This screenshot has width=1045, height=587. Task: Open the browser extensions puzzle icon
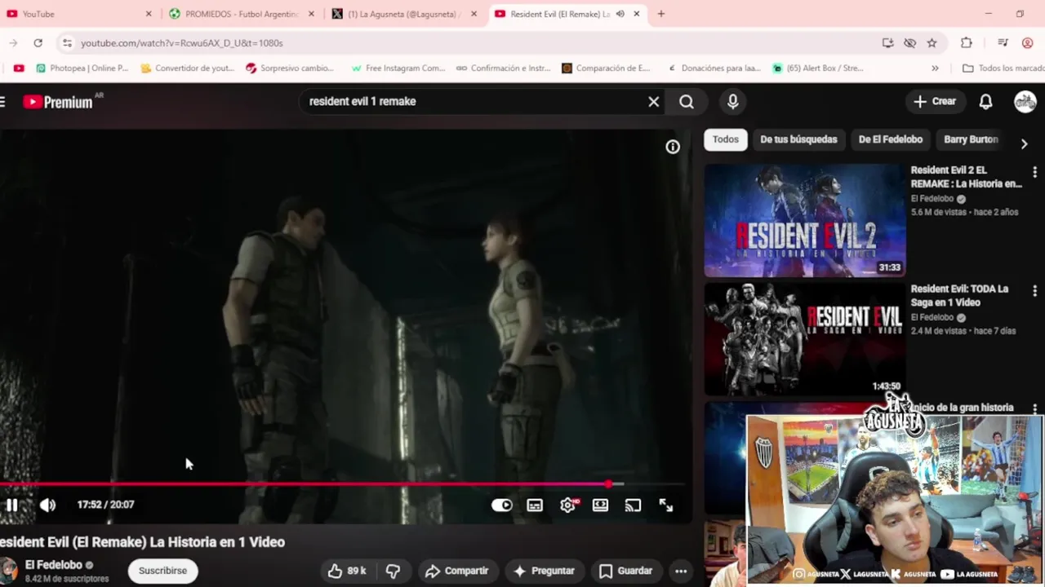(967, 43)
